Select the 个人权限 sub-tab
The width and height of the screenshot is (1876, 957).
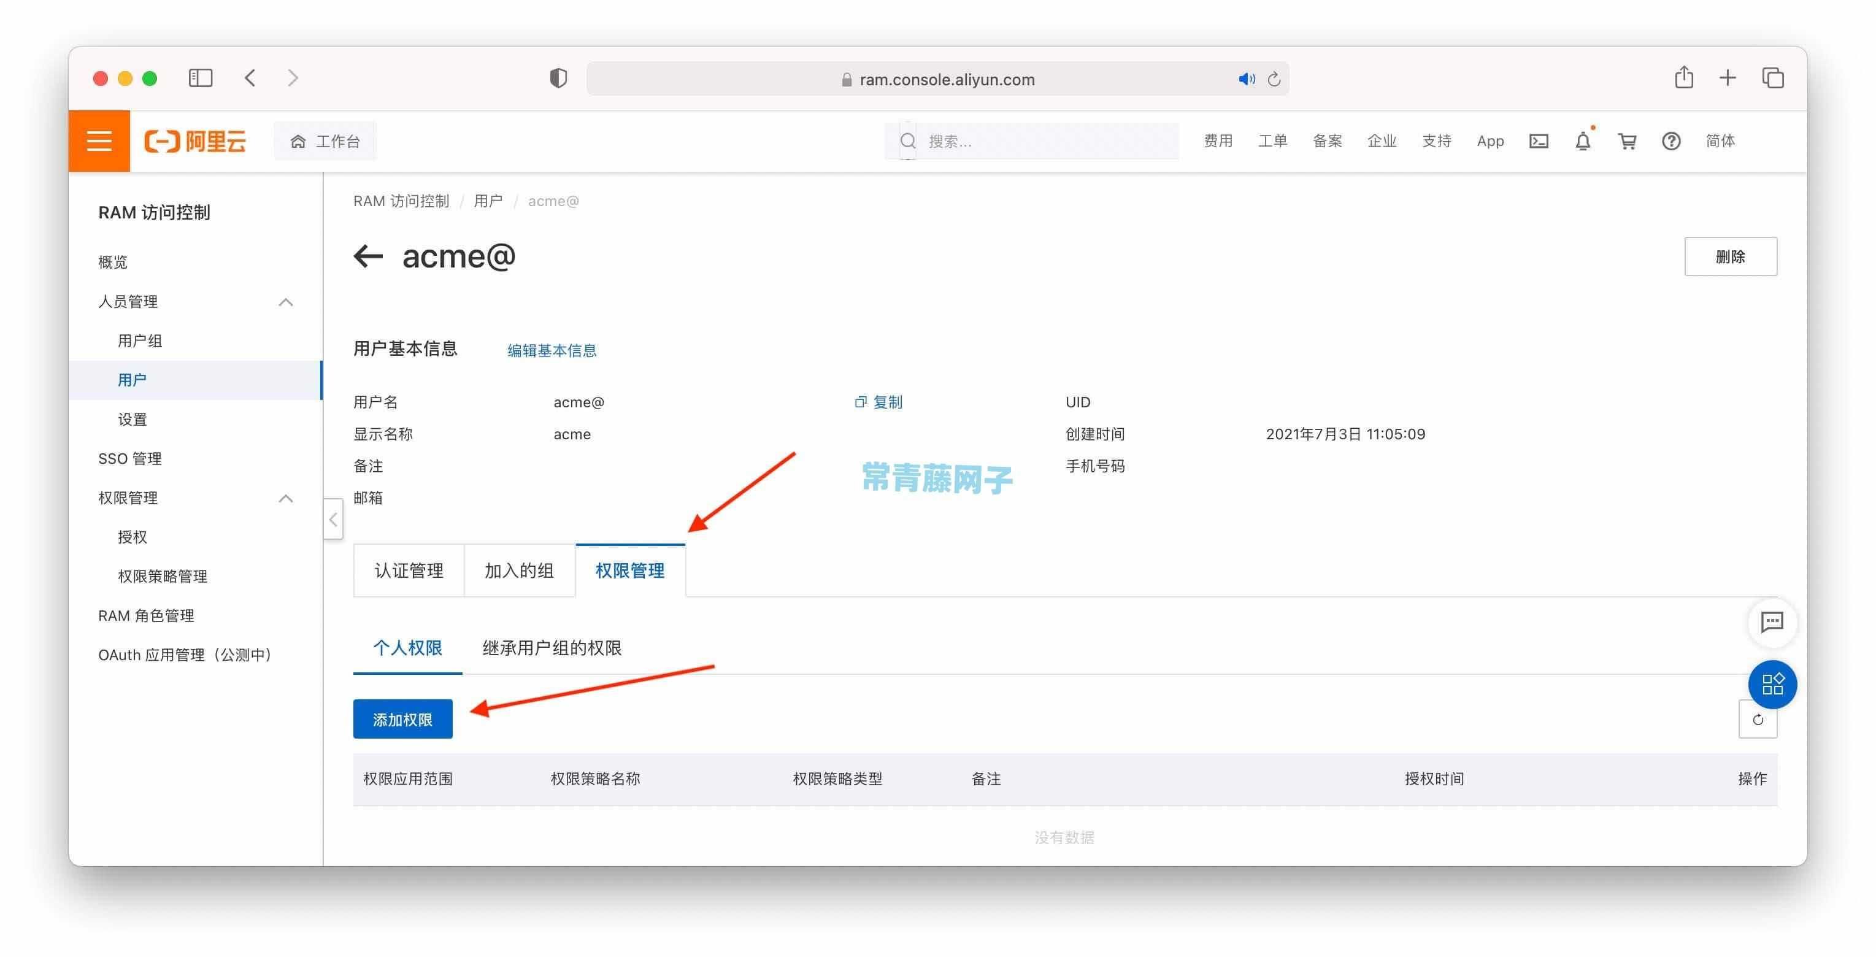(407, 648)
